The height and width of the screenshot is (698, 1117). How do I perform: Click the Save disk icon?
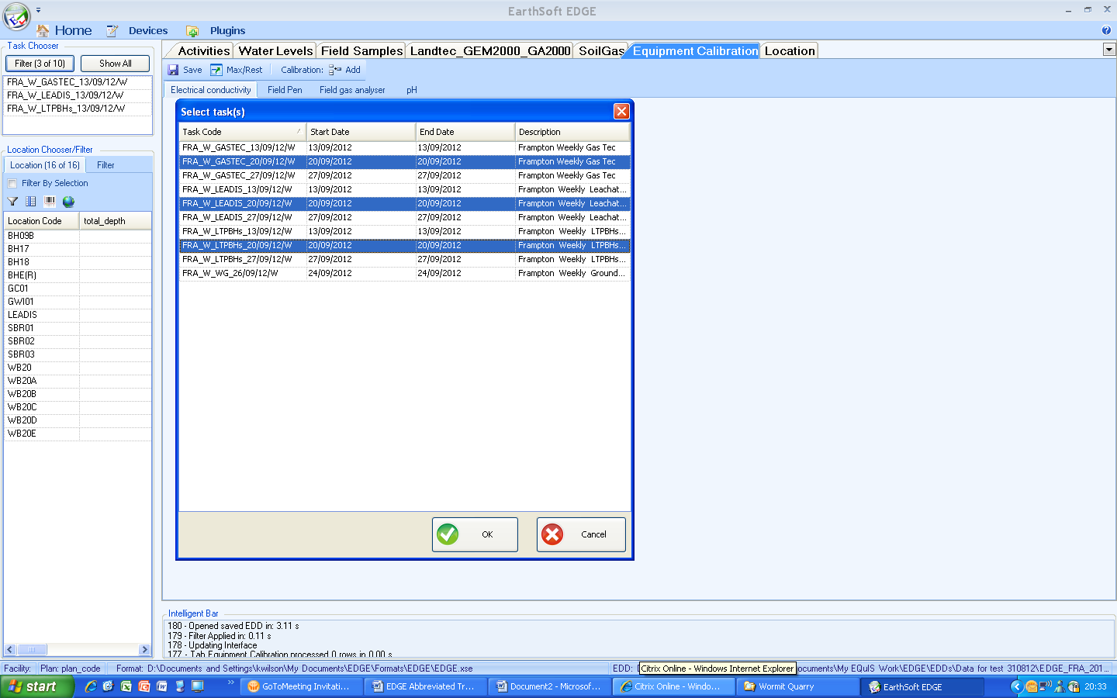click(x=174, y=70)
